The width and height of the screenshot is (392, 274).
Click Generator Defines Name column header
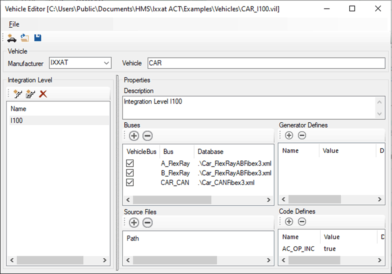pyautogui.click(x=291, y=150)
